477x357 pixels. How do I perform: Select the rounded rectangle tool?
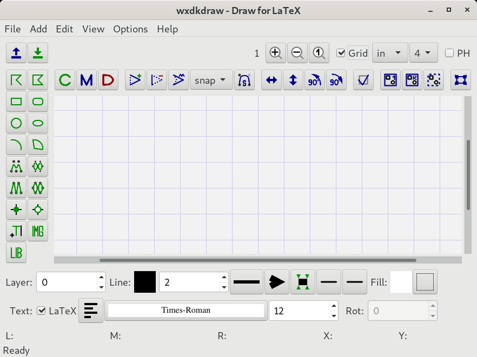(38, 102)
